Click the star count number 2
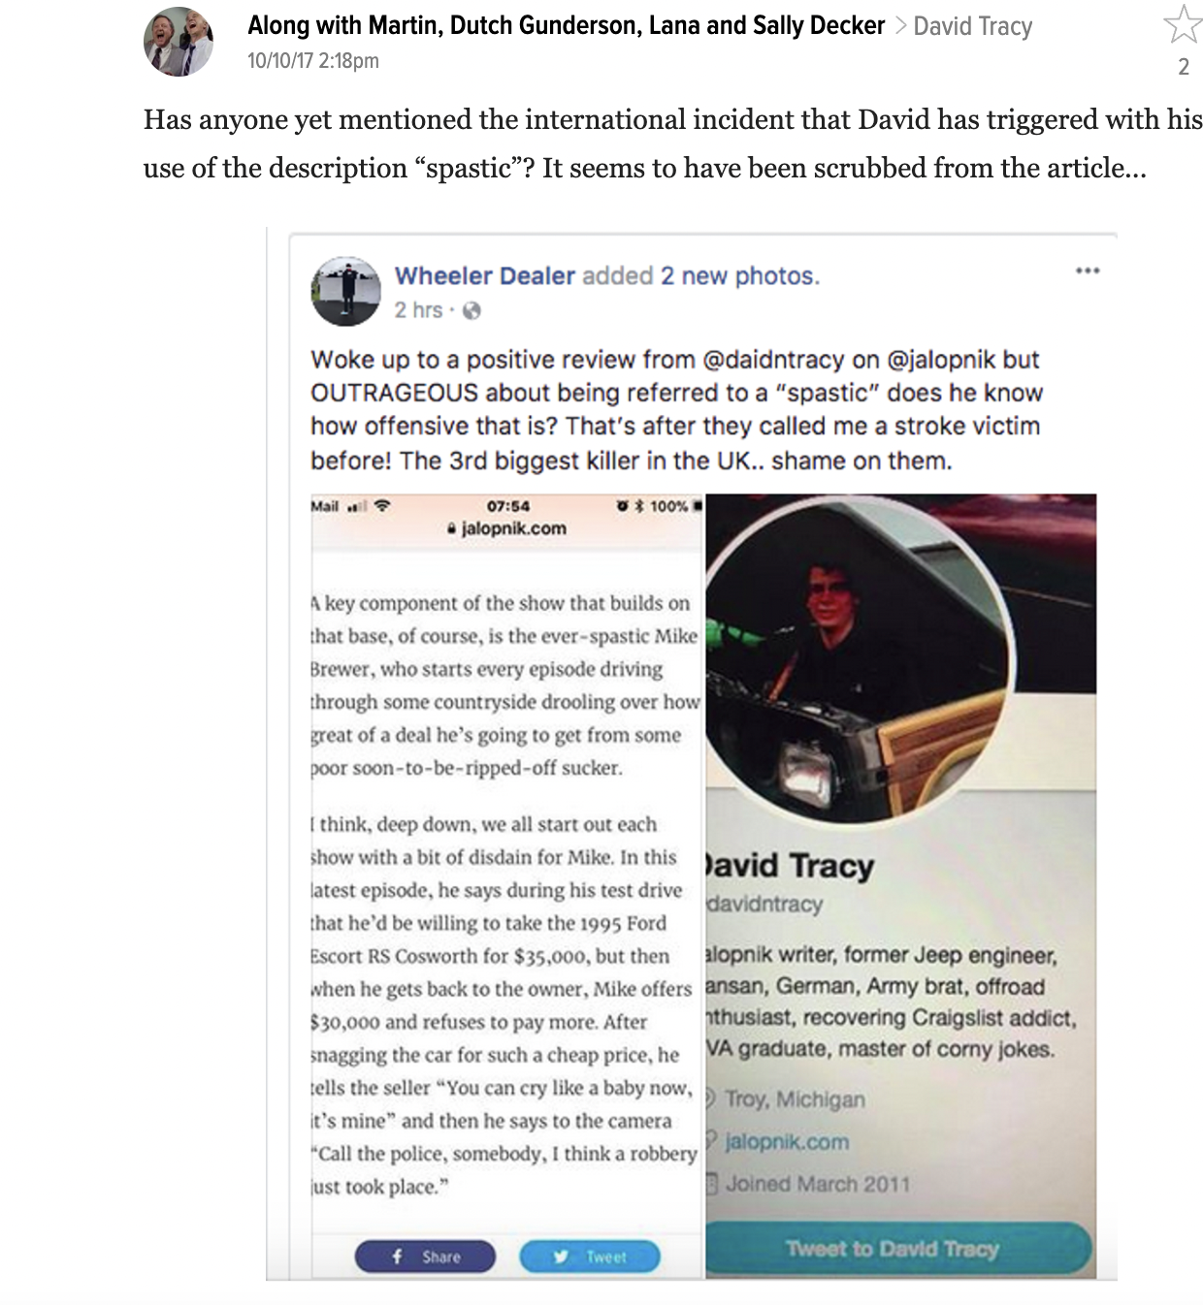 [x=1184, y=67]
